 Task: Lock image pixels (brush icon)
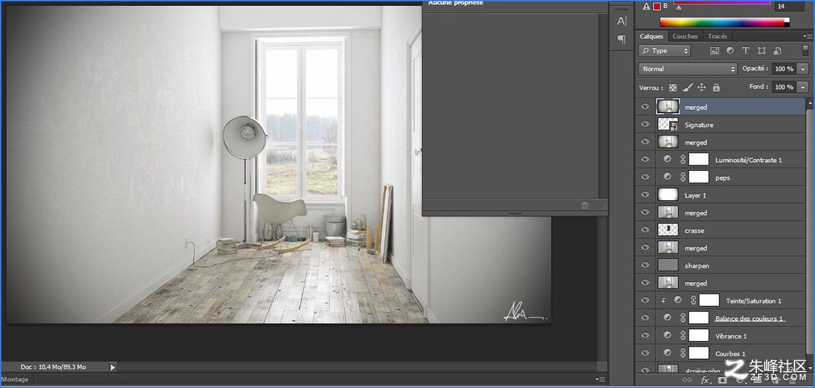687,88
